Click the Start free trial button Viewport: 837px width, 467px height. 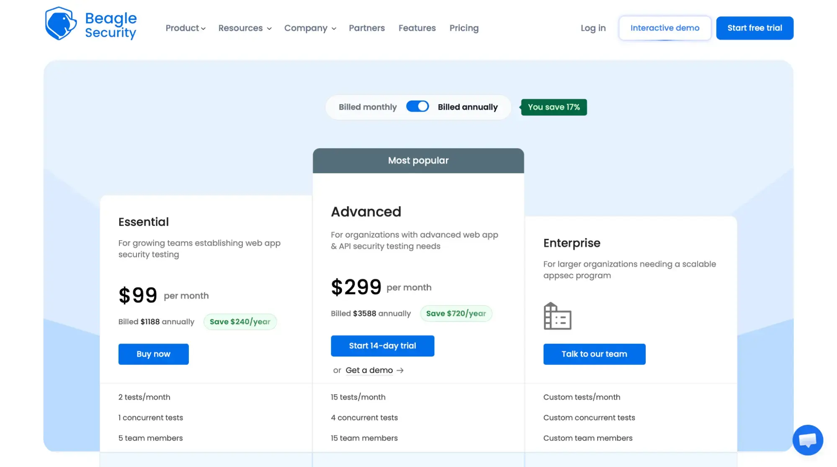tap(755, 28)
